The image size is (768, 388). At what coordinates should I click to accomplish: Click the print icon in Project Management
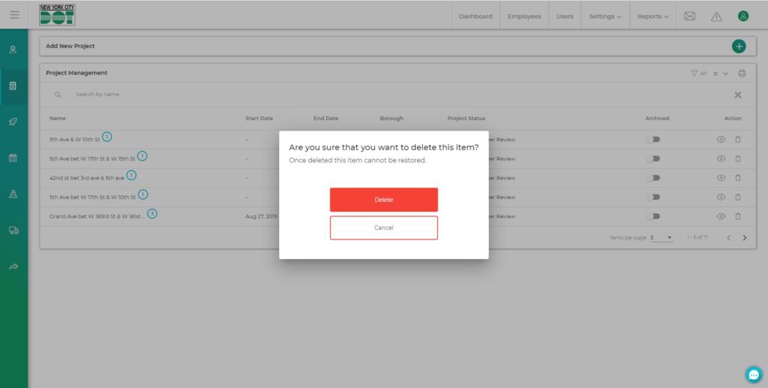[x=742, y=74]
